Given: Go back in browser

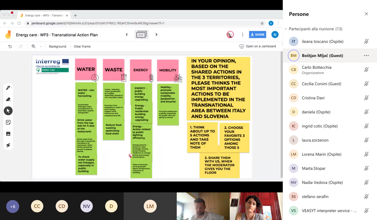Looking at the screenshot, I should 4,23.
